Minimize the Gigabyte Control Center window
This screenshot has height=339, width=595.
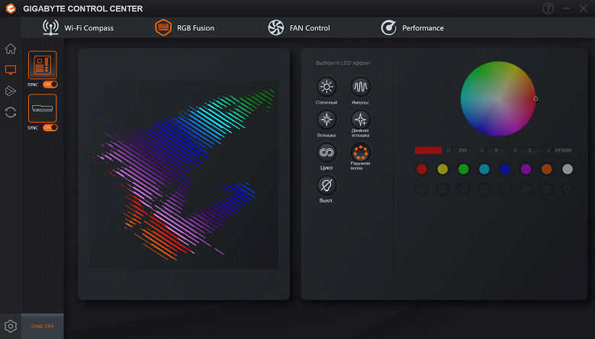click(567, 8)
